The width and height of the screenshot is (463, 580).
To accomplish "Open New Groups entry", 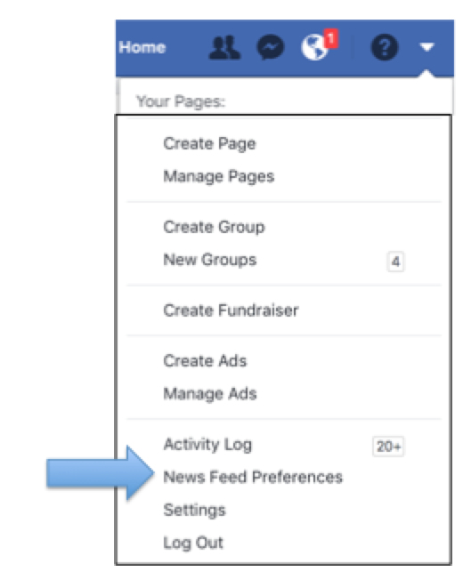I will coord(210,260).
